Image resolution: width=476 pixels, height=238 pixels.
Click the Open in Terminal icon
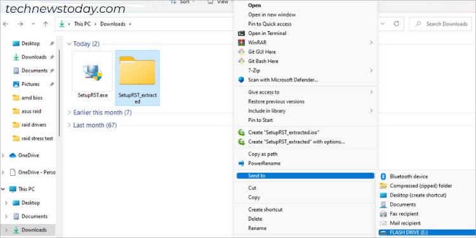click(x=241, y=34)
